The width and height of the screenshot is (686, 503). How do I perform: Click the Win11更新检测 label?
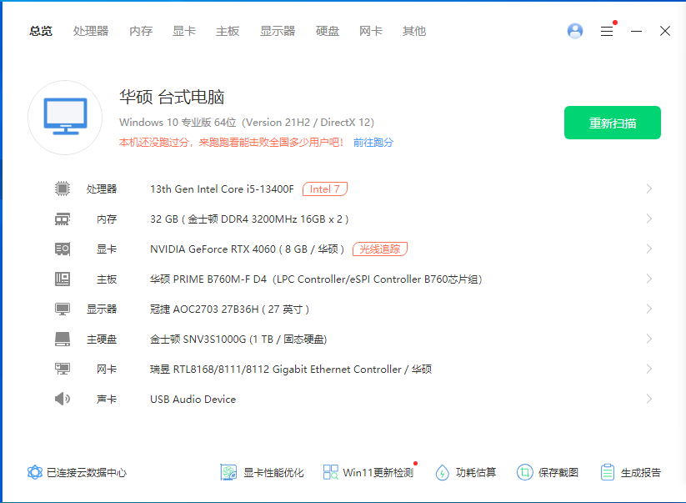coord(378,472)
